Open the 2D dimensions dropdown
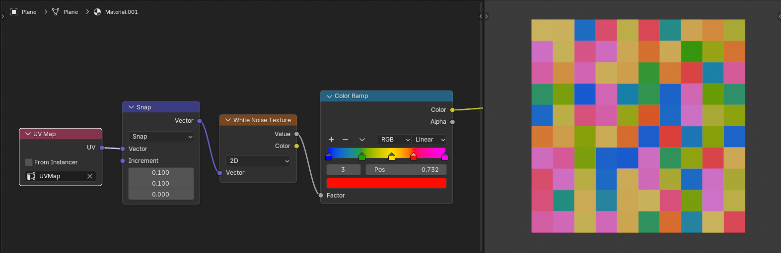 tap(258, 161)
